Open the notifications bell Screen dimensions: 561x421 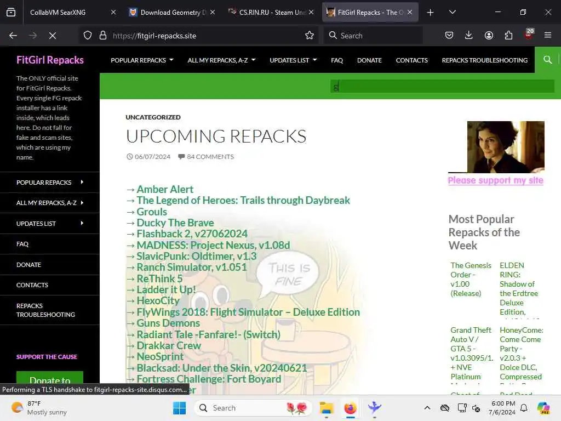coord(524,408)
